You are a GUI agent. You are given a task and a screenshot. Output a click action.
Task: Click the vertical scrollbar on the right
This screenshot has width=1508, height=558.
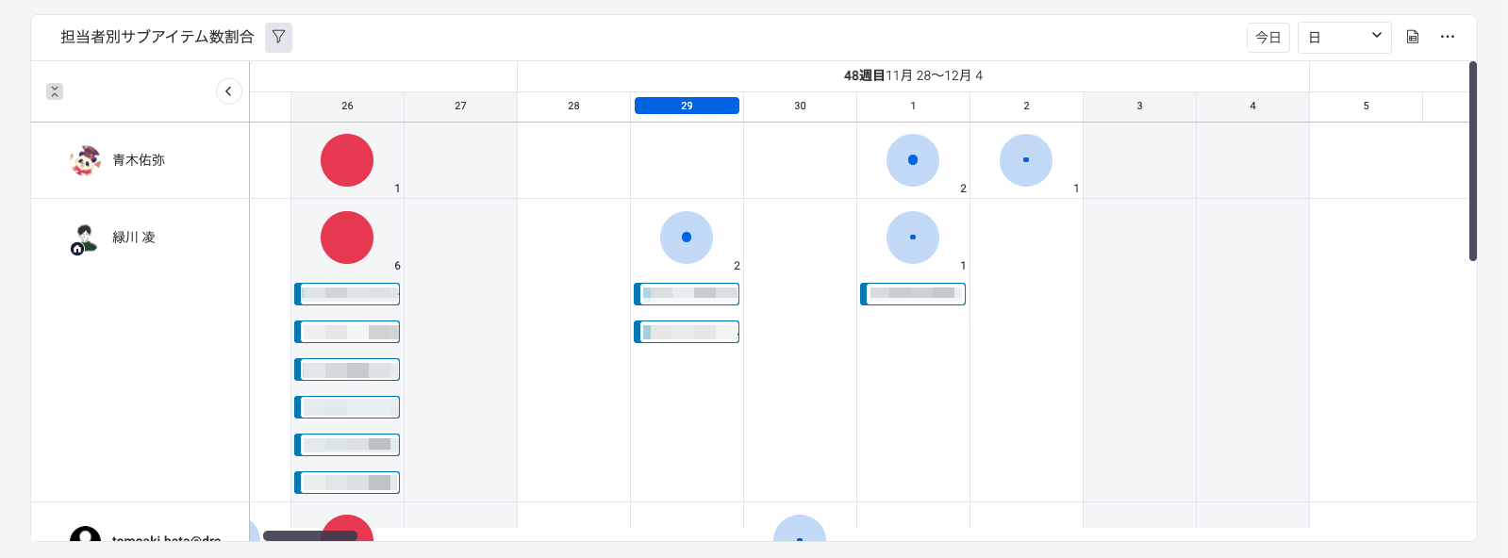(x=1472, y=160)
